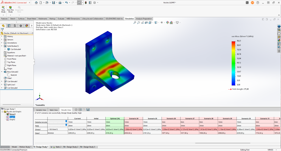Open design study options gear icon
Viewport: 281px width, 151px height.
click(76, 110)
